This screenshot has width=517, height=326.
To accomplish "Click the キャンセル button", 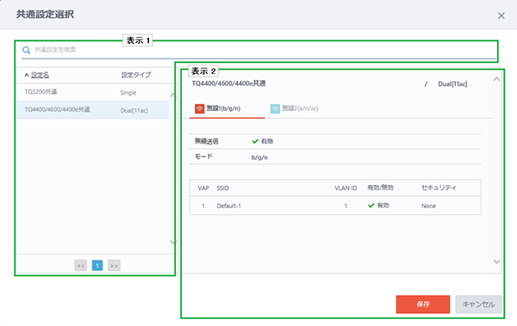I will click(478, 304).
